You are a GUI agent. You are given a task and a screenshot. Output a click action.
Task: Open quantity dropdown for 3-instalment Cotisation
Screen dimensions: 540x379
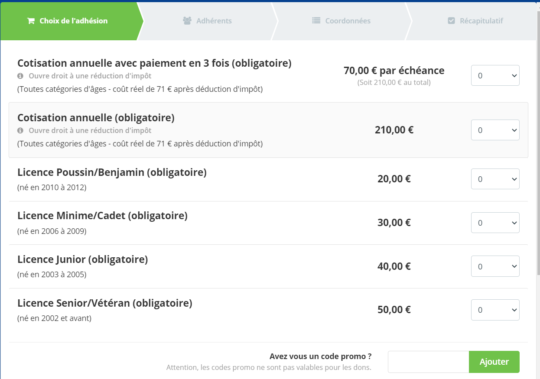(x=495, y=75)
